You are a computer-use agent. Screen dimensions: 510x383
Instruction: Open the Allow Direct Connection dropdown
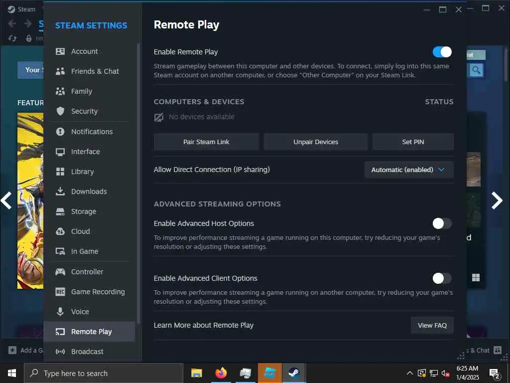(x=409, y=170)
